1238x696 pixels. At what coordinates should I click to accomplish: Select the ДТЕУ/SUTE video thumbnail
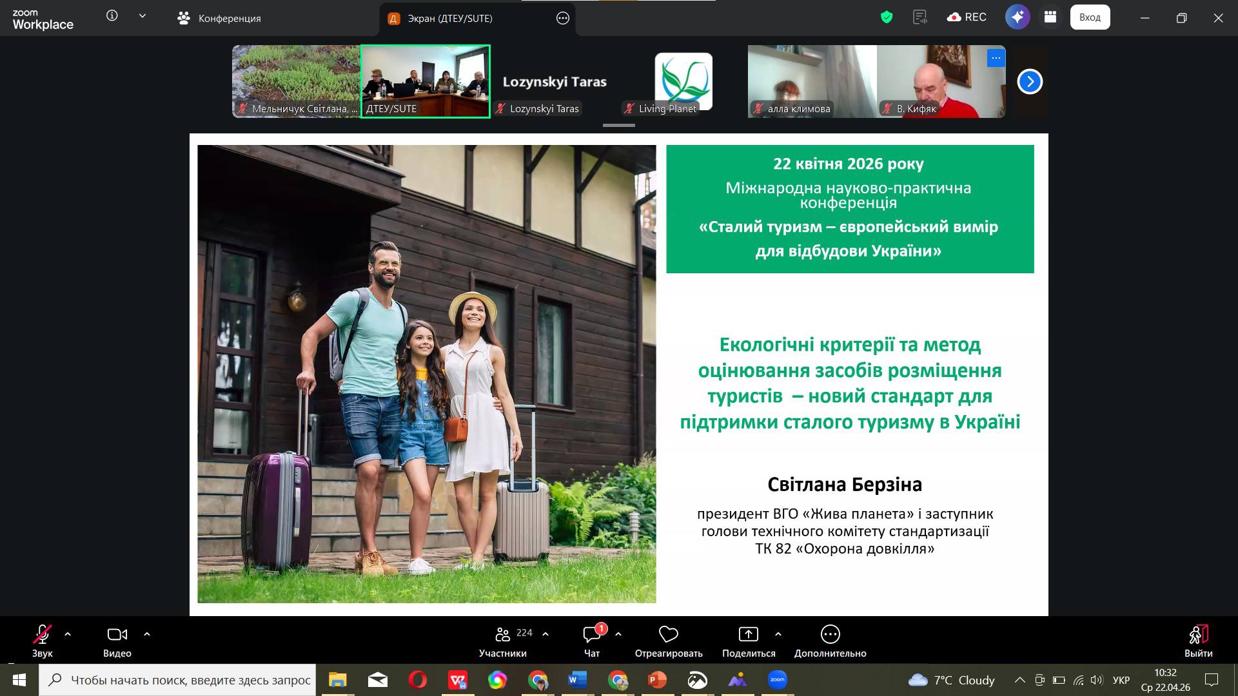click(426, 81)
